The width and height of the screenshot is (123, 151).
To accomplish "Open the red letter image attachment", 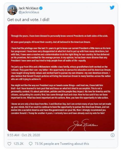I will coord(61,78).
